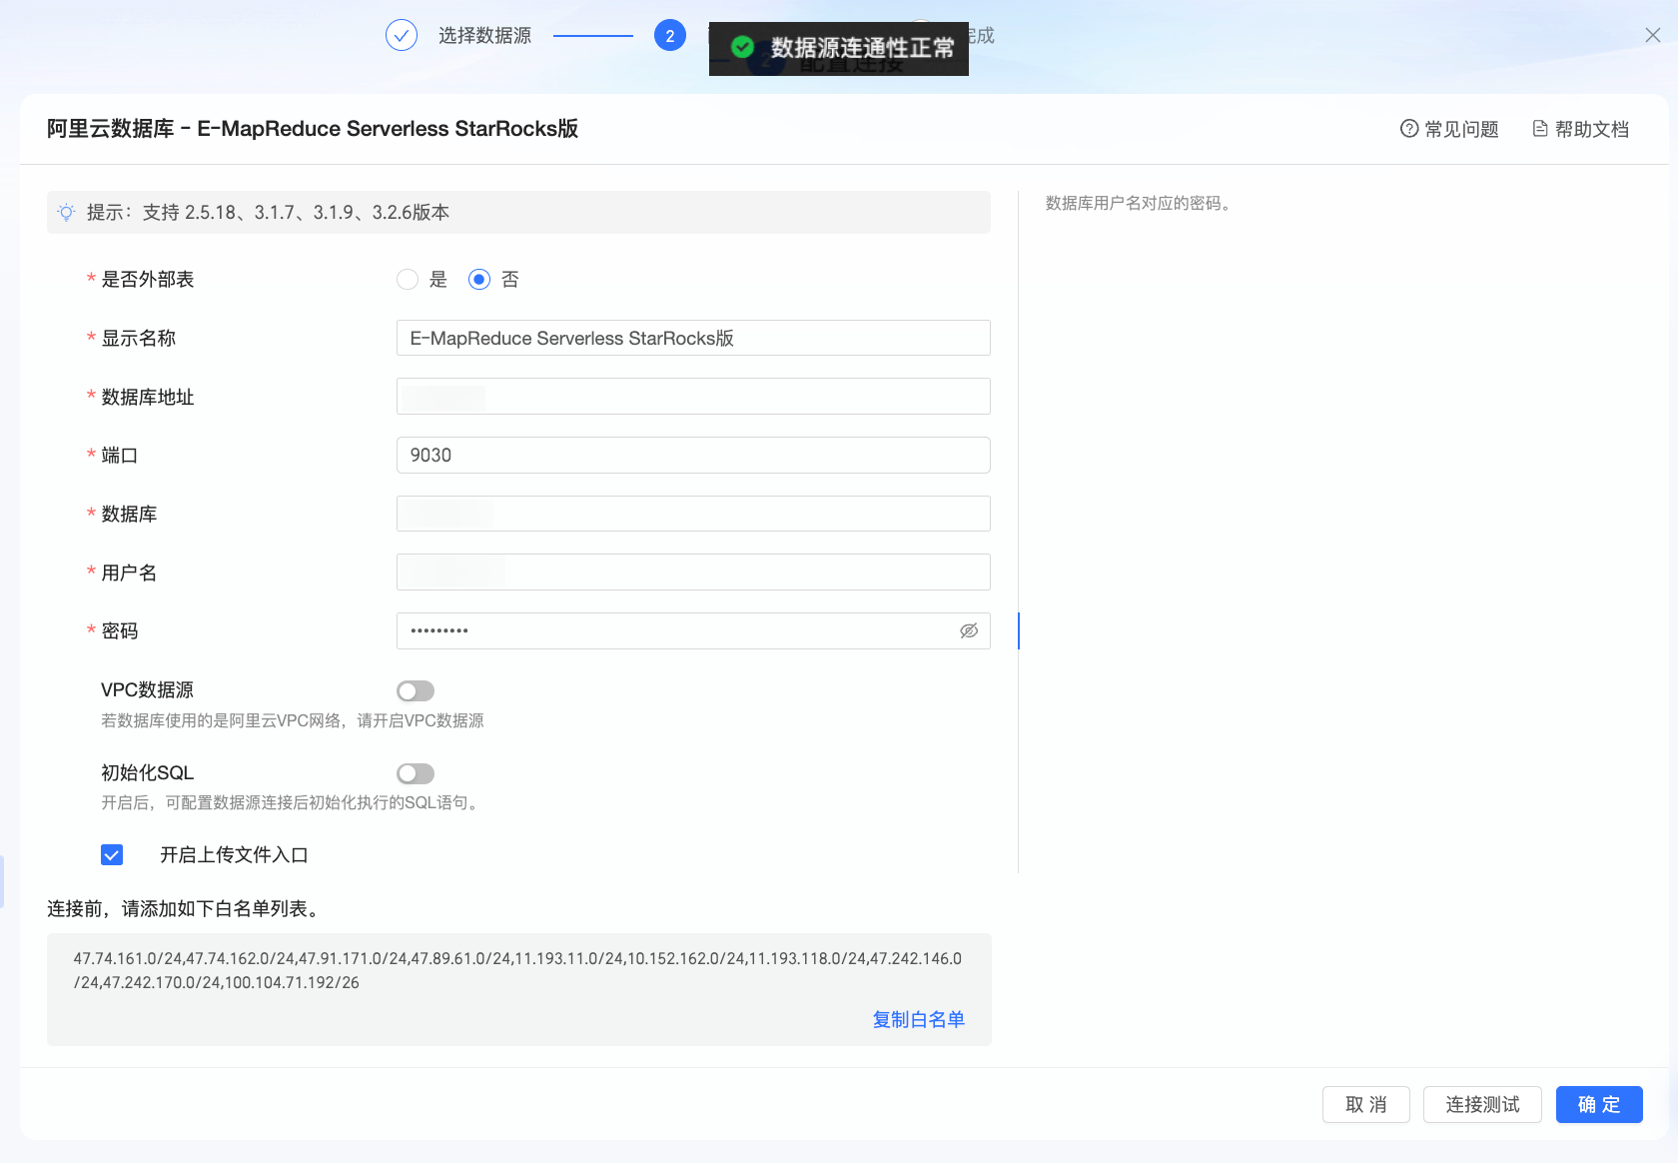This screenshot has width=1678, height=1163.
Task: Toggle password visibility eye icon
Action: (969, 630)
